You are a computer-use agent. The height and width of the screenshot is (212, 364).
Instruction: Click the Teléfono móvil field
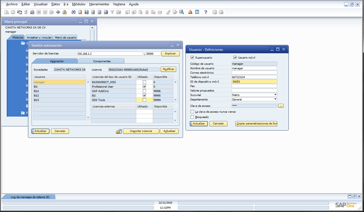[x=254, y=77]
